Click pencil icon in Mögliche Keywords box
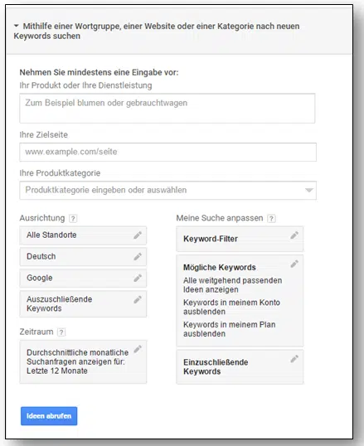The height and width of the screenshot is (446, 364). pos(294,264)
